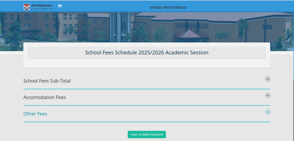Expand the School Fees Sub-Total section label
Viewport: 294px width, 141px height.
tap(47, 81)
